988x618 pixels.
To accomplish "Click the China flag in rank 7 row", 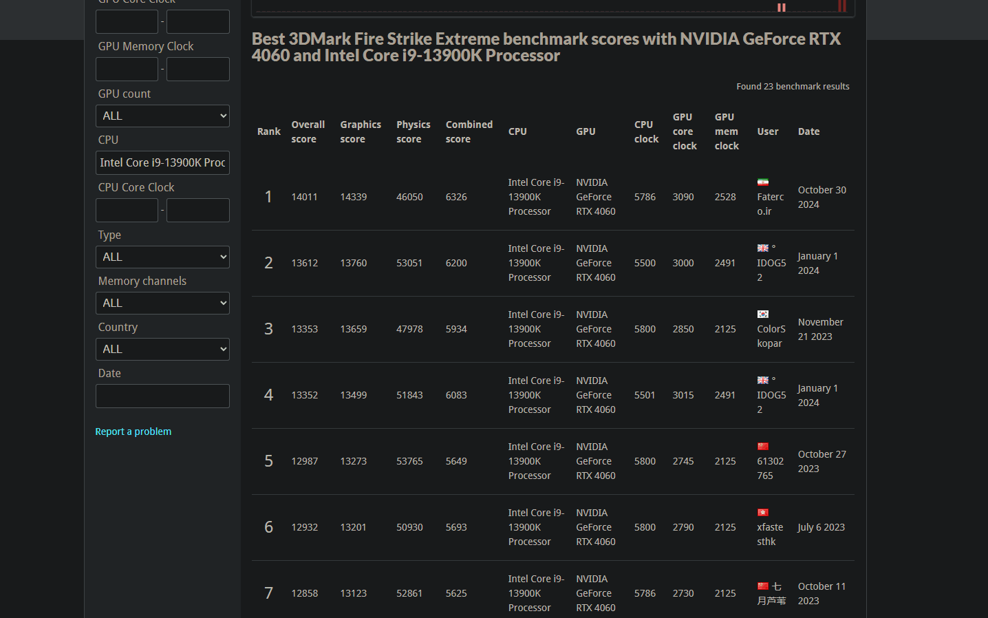I will [762, 586].
